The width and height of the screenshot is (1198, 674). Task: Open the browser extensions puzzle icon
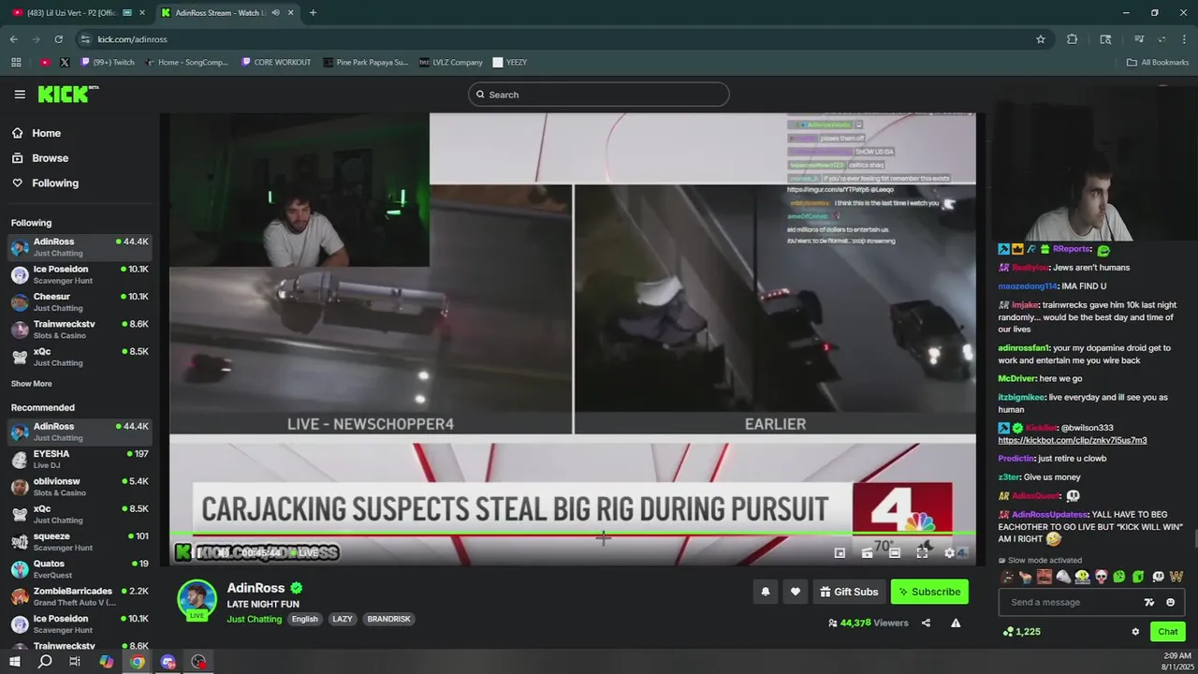point(1073,39)
